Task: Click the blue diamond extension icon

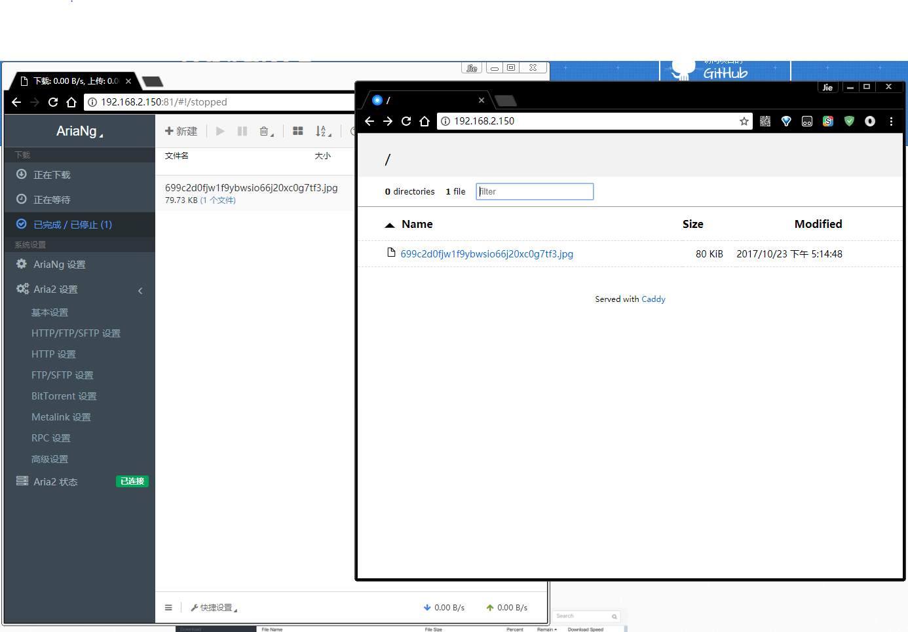Action: coord(786,121)
